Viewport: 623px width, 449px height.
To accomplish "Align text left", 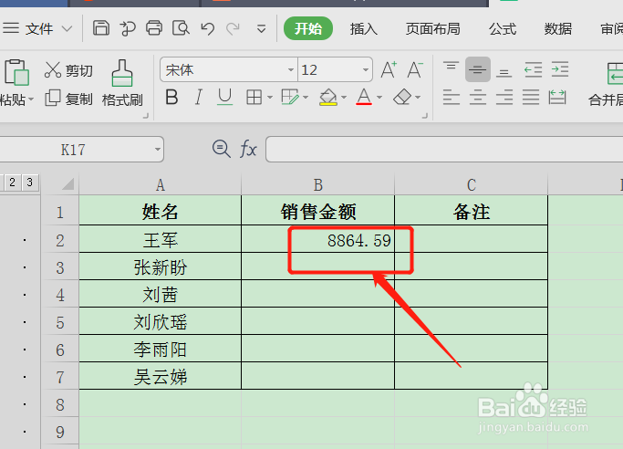I will pos(451,97).
